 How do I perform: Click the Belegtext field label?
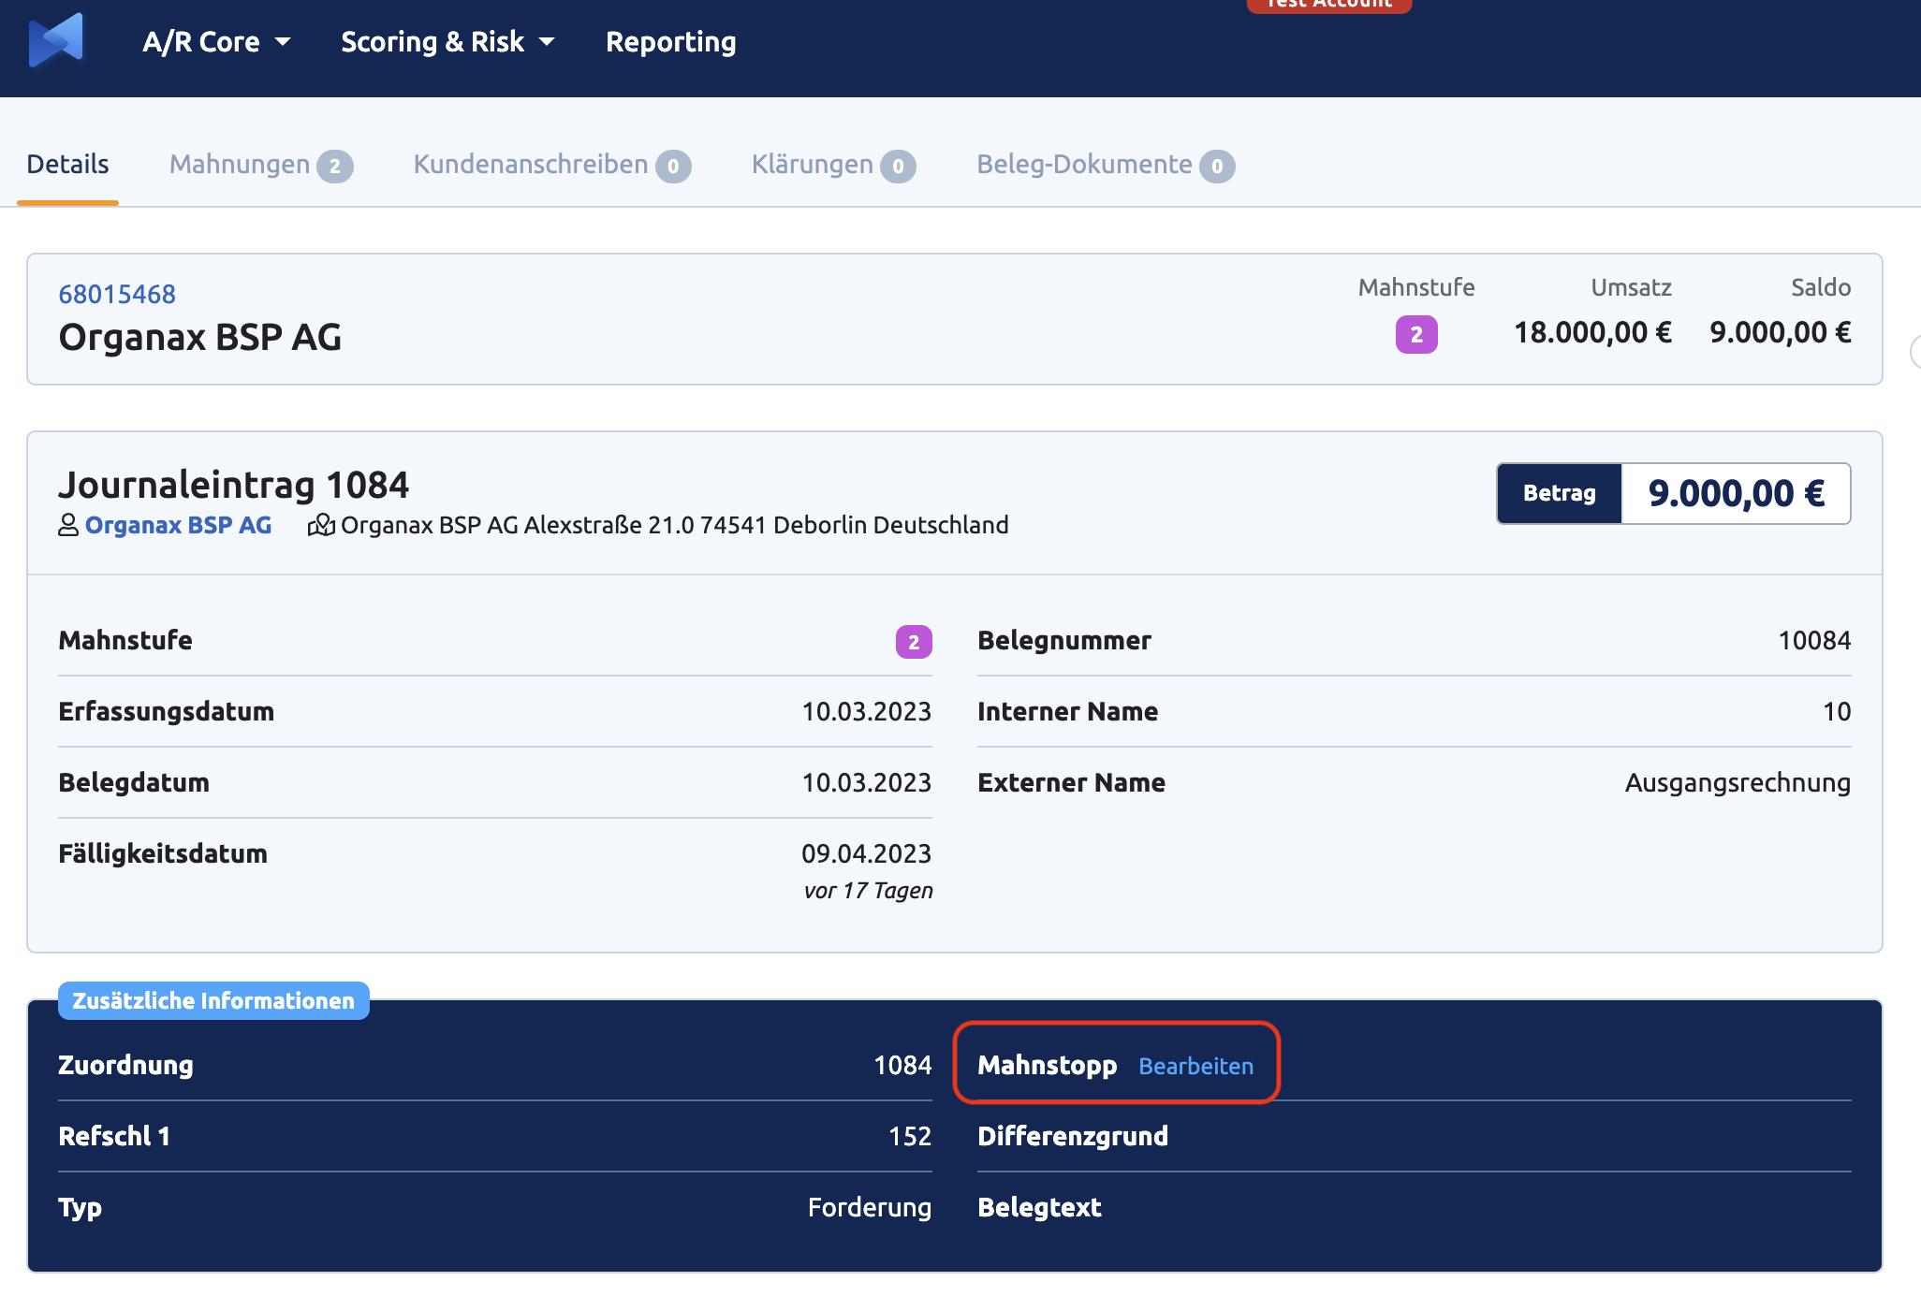click(1039, 1208)
